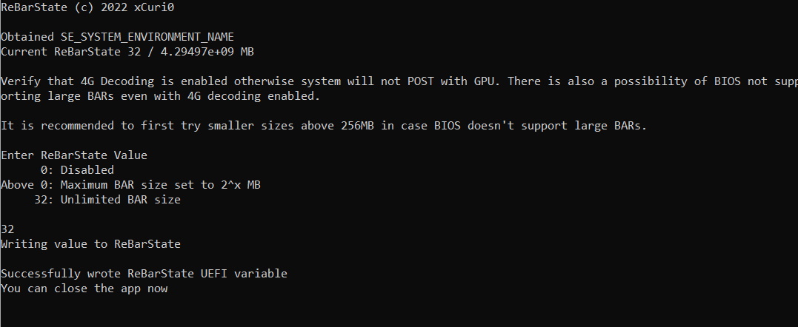Click the ReBarState copyright title line

coord(87,7)
